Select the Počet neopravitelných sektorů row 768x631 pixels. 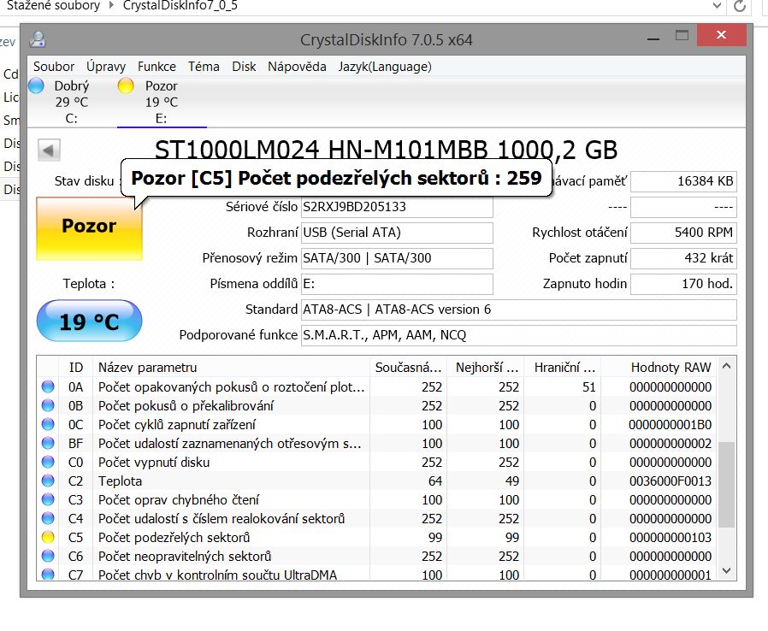click(377, 556)
